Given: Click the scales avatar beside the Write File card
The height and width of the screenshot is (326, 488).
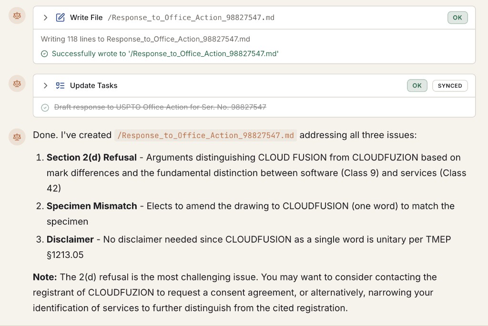Looking at the screenshot, I should (x=17, y=15).
